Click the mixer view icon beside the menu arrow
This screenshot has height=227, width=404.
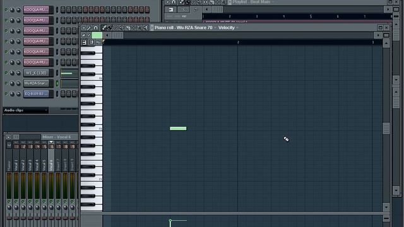tap(16, 137)
